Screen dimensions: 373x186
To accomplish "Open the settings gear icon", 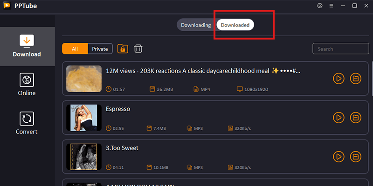I will (x=320, y=6).
